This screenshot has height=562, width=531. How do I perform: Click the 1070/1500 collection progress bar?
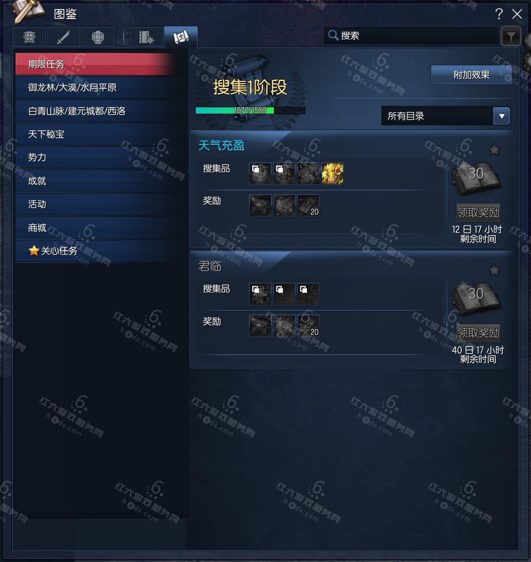[250, 110]
